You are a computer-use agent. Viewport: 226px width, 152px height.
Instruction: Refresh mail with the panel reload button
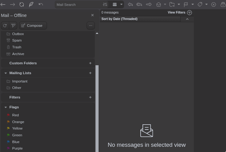[5, 26]
